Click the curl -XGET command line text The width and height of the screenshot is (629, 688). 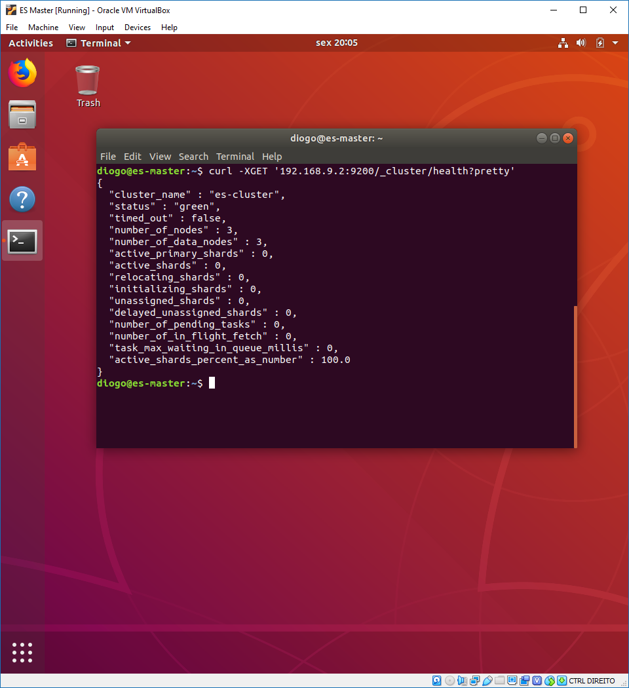pos(362,171)
